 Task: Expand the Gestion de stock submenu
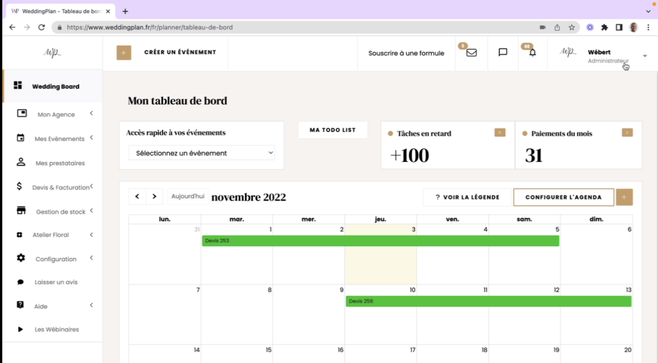click(60, 211)
